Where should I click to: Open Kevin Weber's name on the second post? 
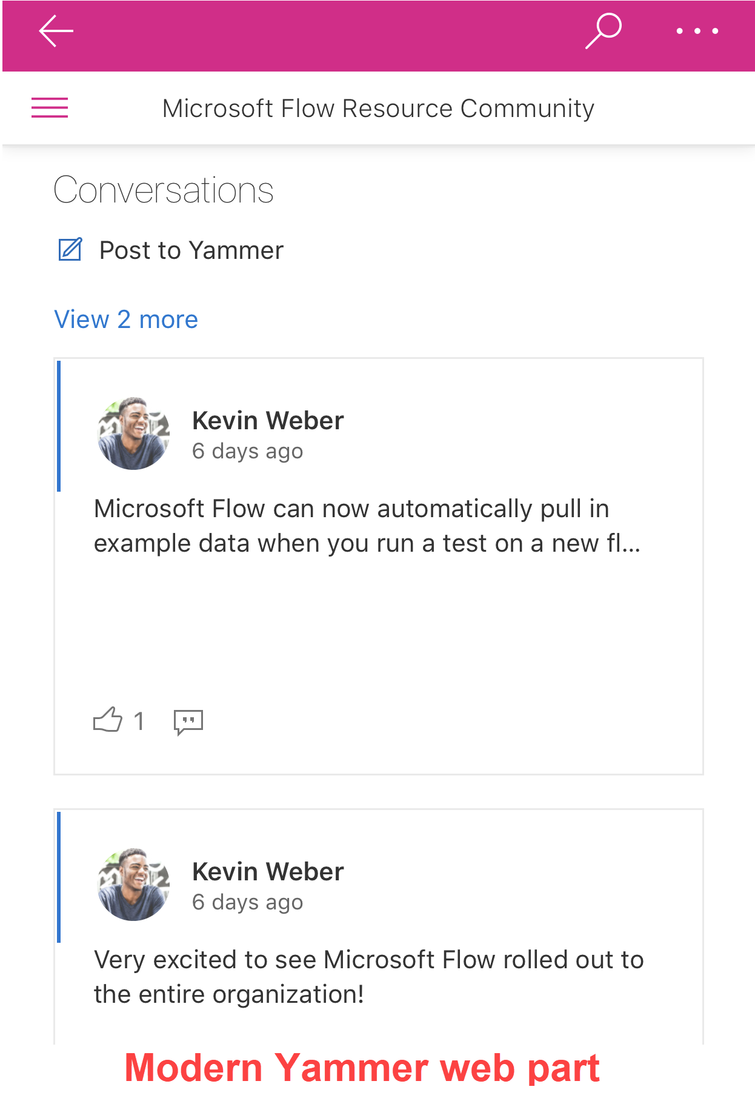pyautogui.click(x=268, y=871)
